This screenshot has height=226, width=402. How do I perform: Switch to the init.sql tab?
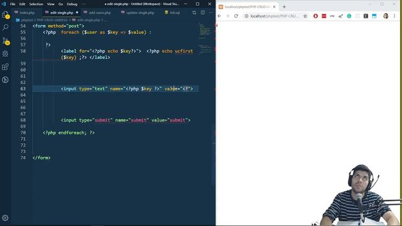tap(175, 13)
